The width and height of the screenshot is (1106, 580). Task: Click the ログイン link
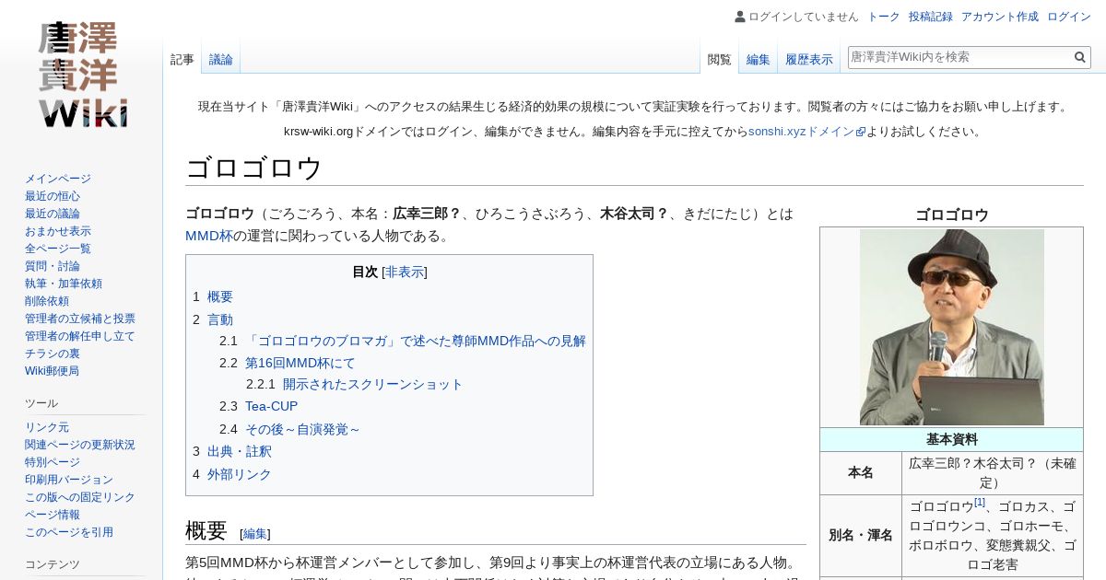[1069, 17]
